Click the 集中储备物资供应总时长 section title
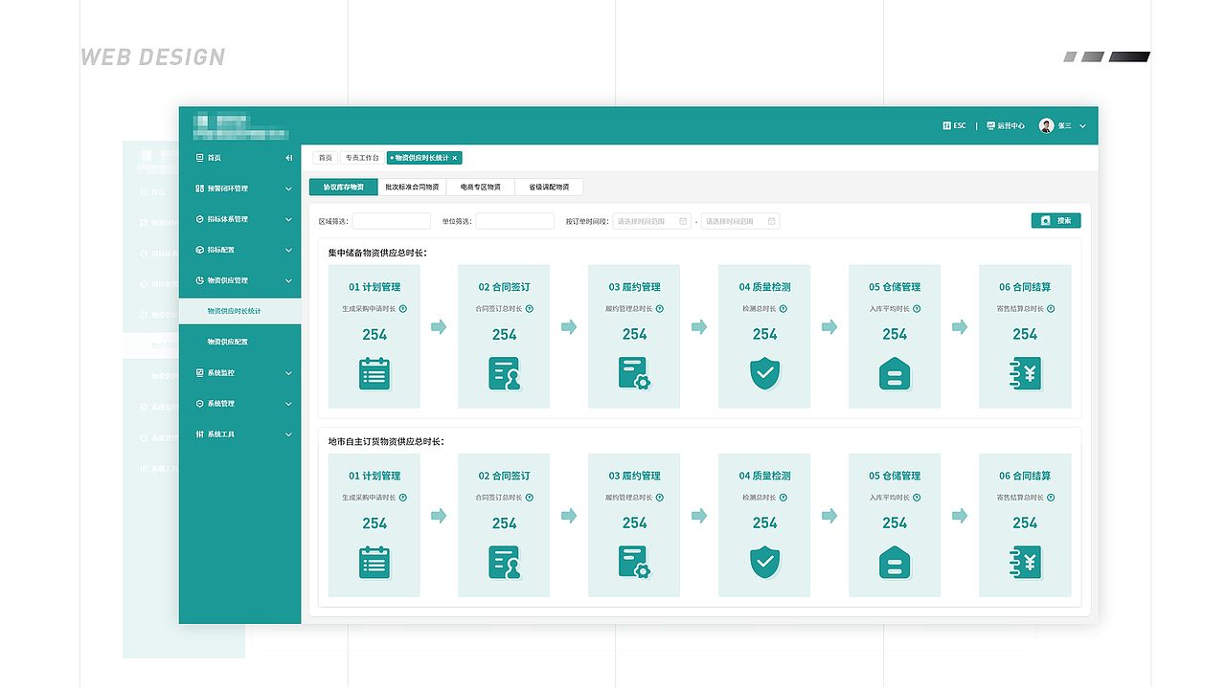 tap(377, 253)
